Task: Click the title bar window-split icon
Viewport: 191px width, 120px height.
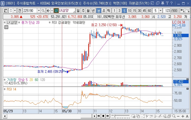Action: (152, 3)
